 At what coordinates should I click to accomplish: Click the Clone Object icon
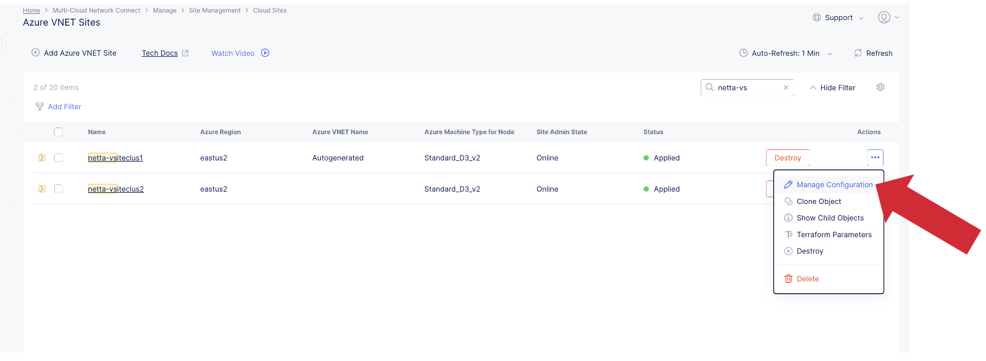coord(788,201)
